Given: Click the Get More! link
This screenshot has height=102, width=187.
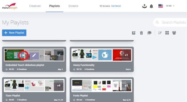Looking at the screenshot, I should coord(116,6).
